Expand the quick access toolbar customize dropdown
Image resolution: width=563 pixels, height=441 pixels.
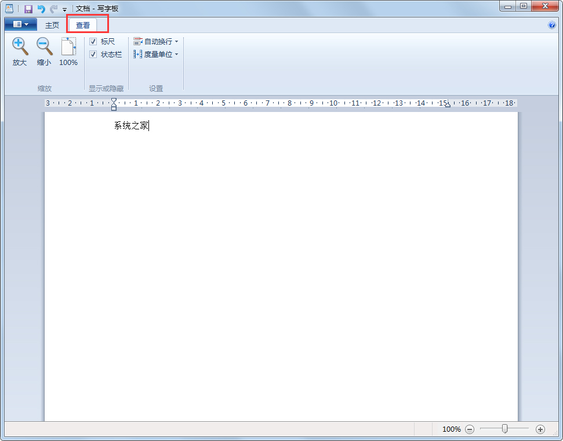(64, 8)
